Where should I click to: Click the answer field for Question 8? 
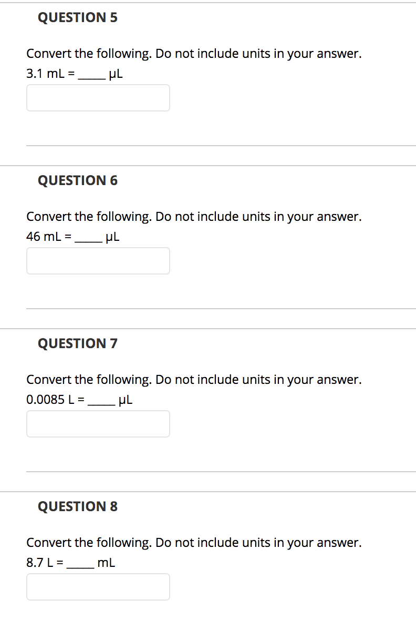pos(98,587)
